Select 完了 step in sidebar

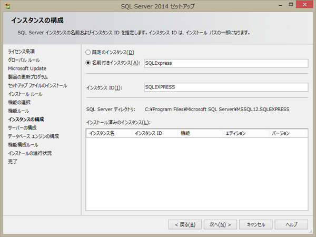(13, 162)
